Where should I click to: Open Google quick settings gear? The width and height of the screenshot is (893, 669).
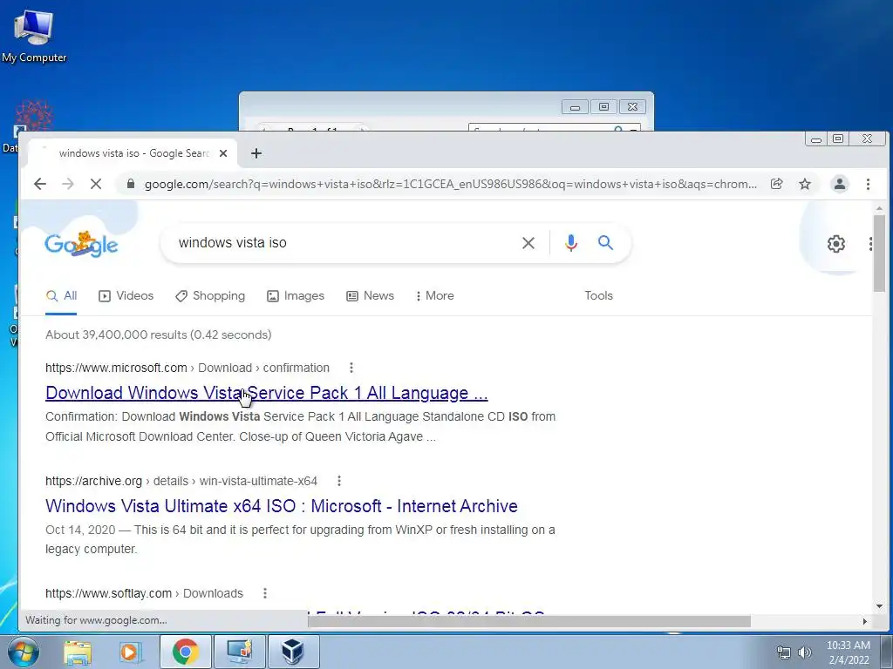coord(836,244)
